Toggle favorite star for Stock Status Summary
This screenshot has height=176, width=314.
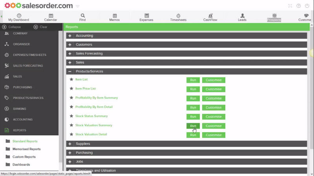pyautogui.click(x=71, y=116)
